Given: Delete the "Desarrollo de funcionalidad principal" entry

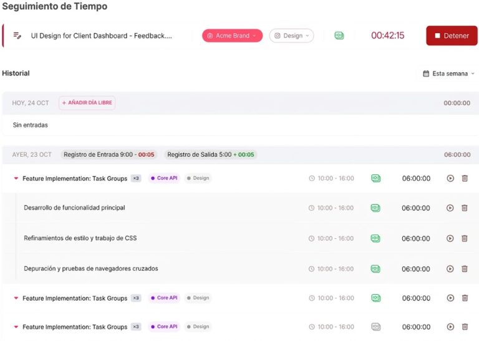Looking at the screenshot, I should pos(464,208).
